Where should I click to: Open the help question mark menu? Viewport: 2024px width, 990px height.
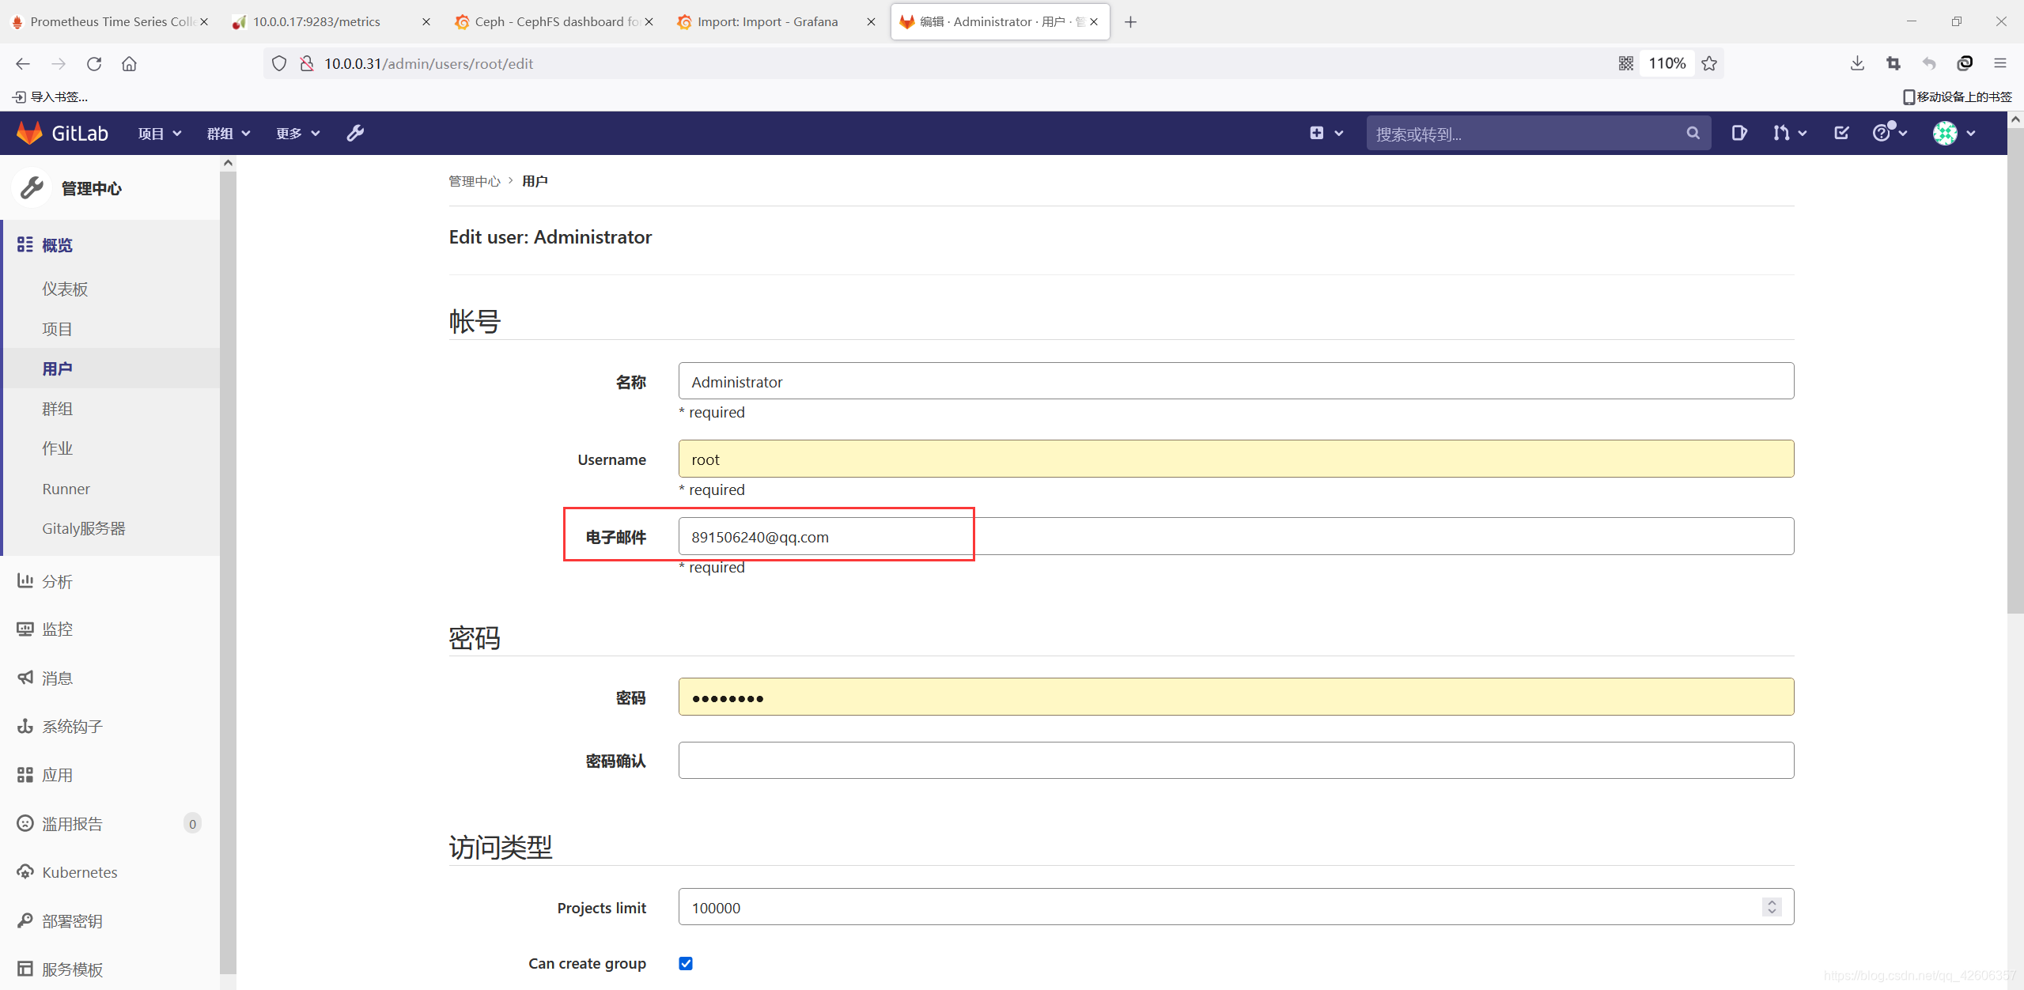click(x=1882, y=133)
